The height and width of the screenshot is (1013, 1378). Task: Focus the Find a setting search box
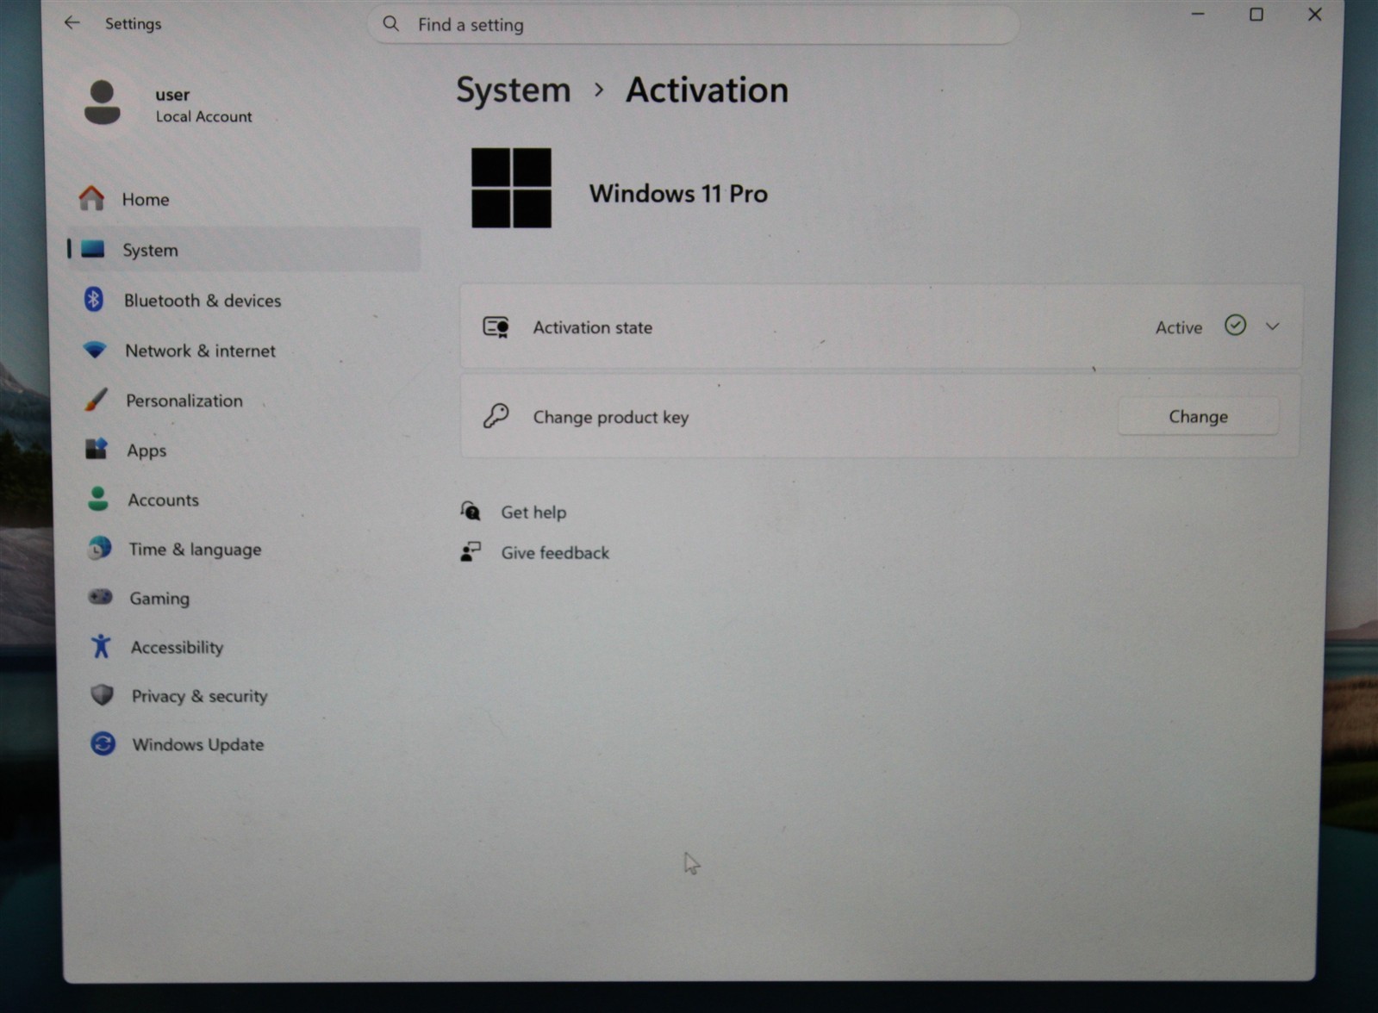point(693,24)
